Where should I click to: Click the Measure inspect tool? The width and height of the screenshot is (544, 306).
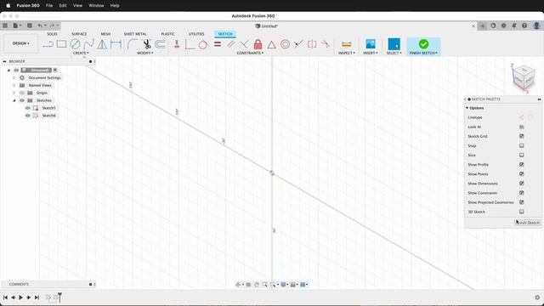point(346,44)
